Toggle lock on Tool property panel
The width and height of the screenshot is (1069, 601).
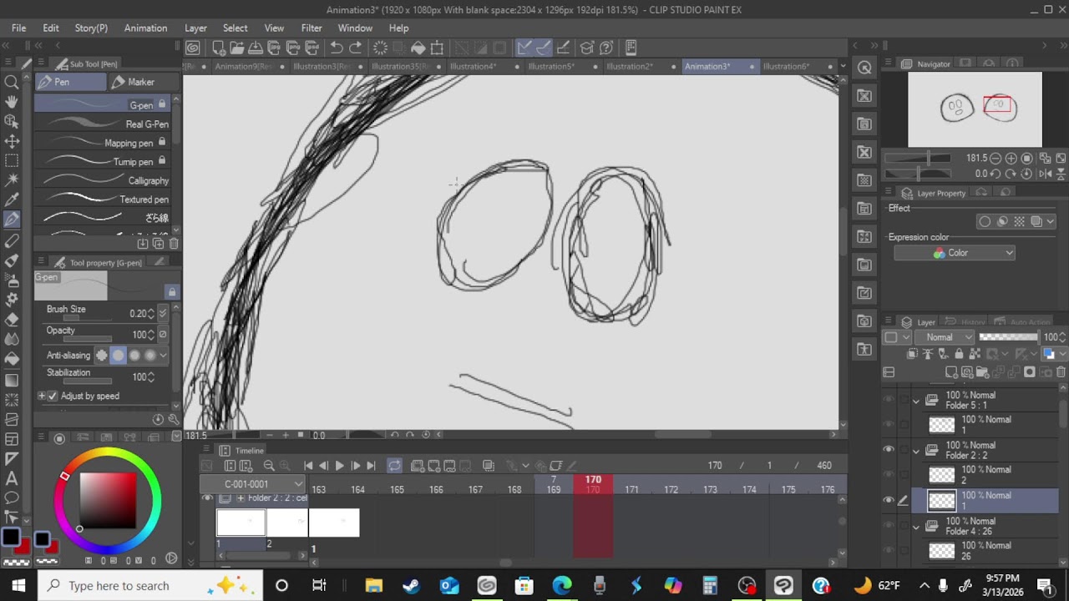[171, 291]
